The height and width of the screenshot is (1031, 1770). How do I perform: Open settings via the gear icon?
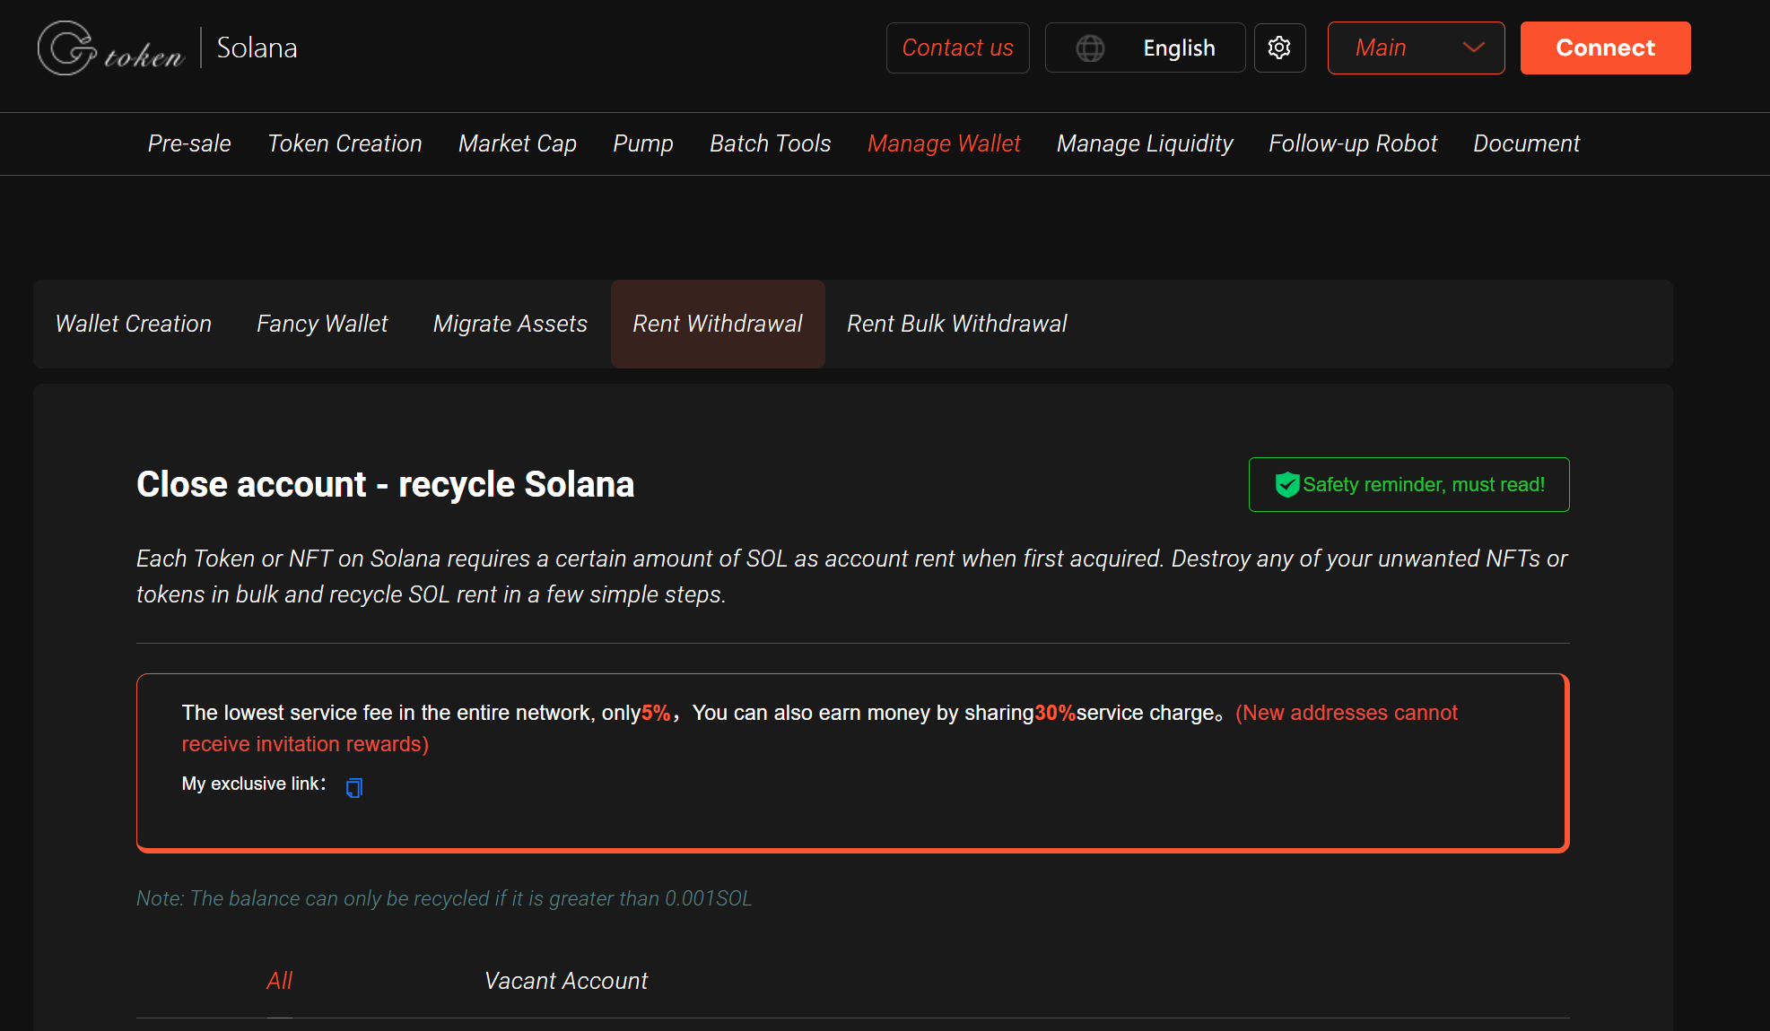click(1279, 48)
